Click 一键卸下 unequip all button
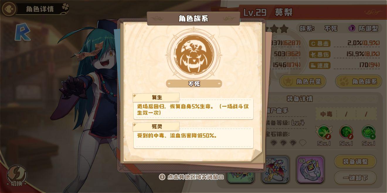387x193 pixels. coord(355,178)
